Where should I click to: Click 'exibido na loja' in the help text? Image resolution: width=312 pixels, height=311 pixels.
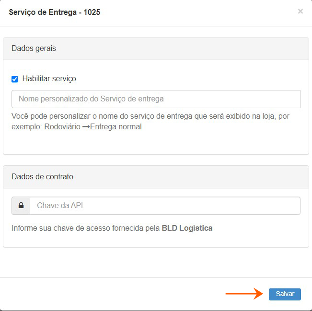tap(254, 116)
